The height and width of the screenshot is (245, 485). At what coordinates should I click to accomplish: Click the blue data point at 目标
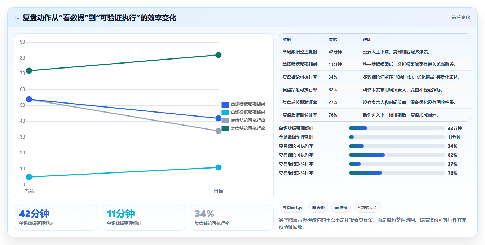219,118
